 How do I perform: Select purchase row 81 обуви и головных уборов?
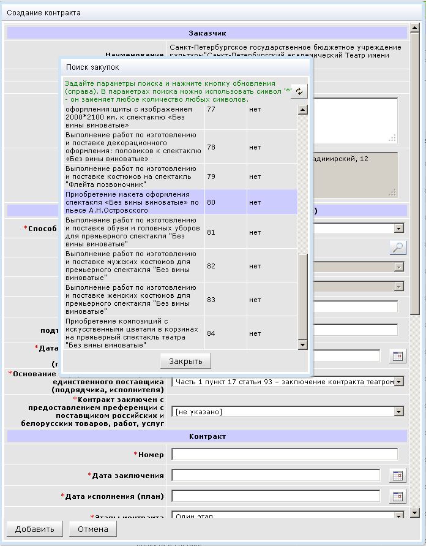click(181, 232)
